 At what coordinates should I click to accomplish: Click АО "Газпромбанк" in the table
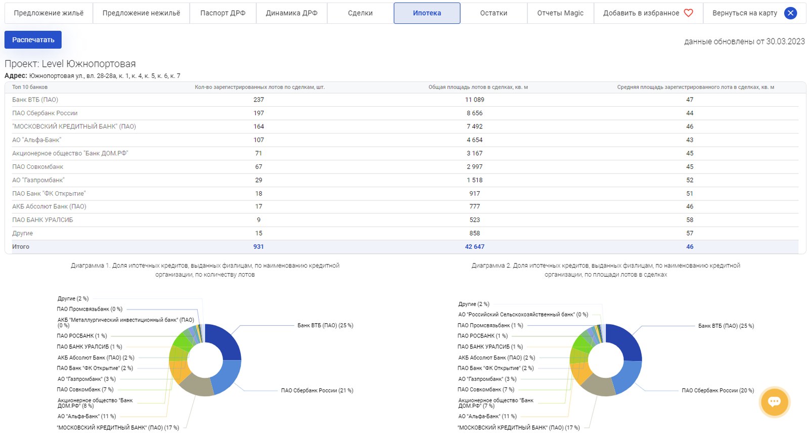38,180
